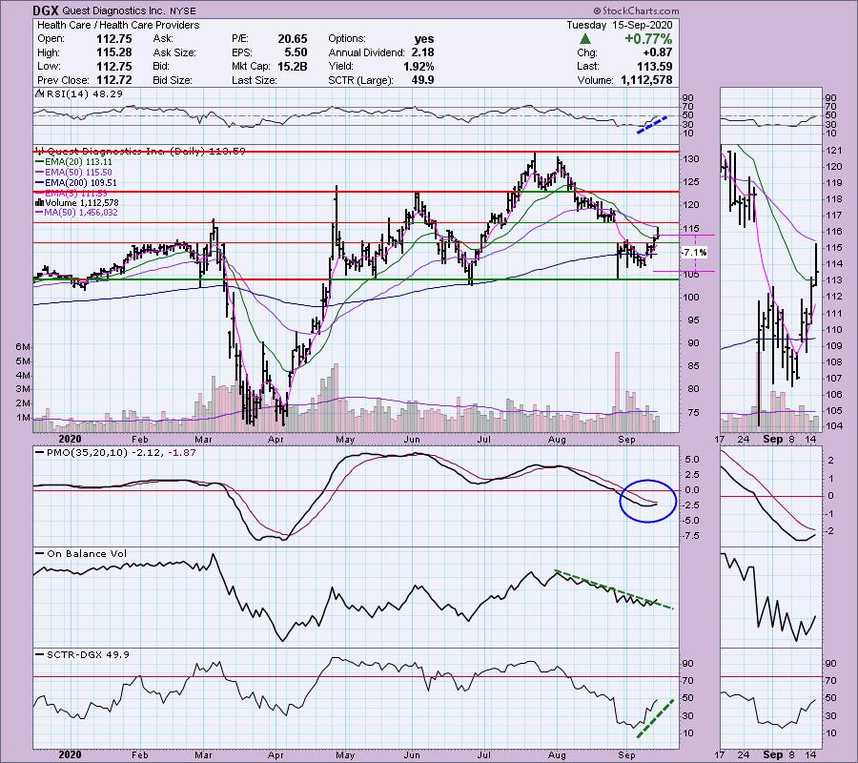Click the Health Care / Health Care Providers sector line
Screen dimensions: 858x763
118,25
